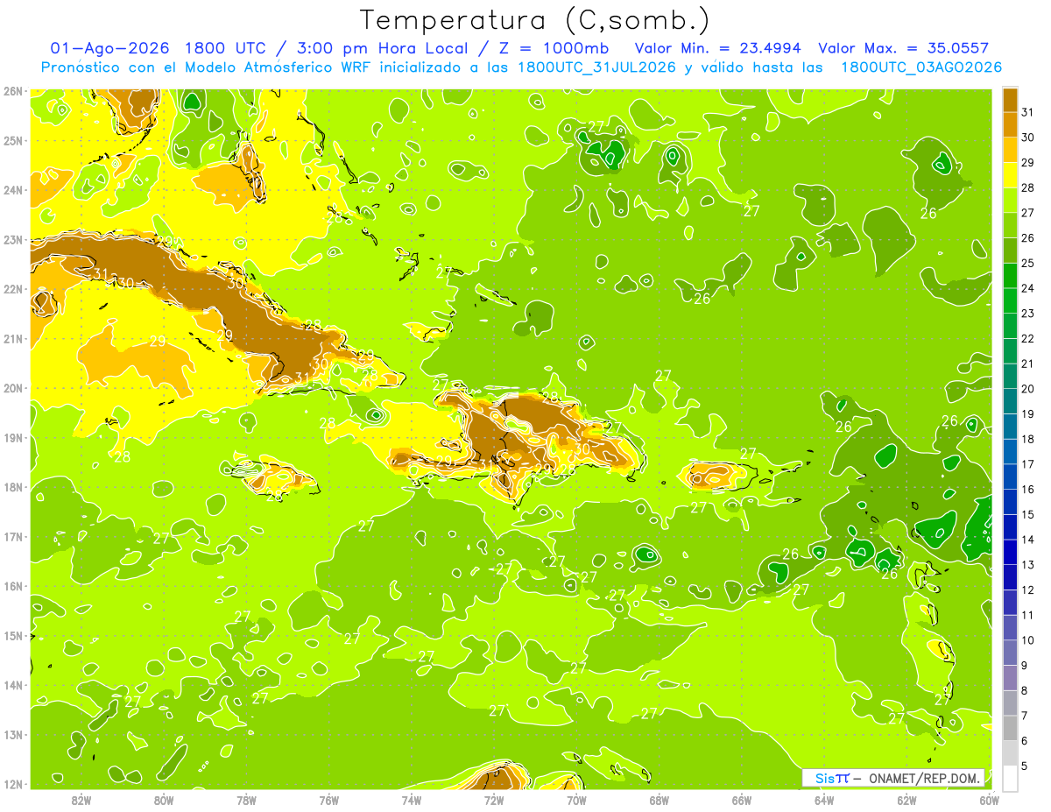Select the purple swatch between 8 and 9

point(1010,678)
